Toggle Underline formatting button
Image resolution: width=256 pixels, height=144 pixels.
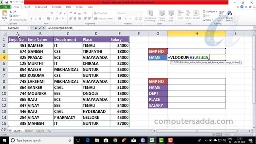click(x=40, y=19)
